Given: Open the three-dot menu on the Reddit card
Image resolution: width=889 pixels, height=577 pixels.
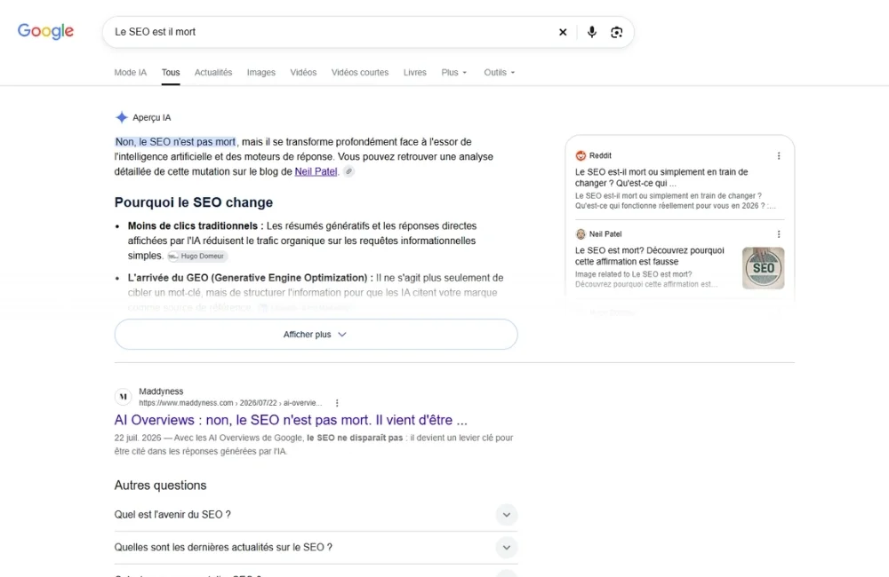Looking at the screenshot, I should coord(779,155).
